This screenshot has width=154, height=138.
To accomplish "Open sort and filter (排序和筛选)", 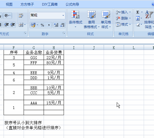I will pos(149,20).
